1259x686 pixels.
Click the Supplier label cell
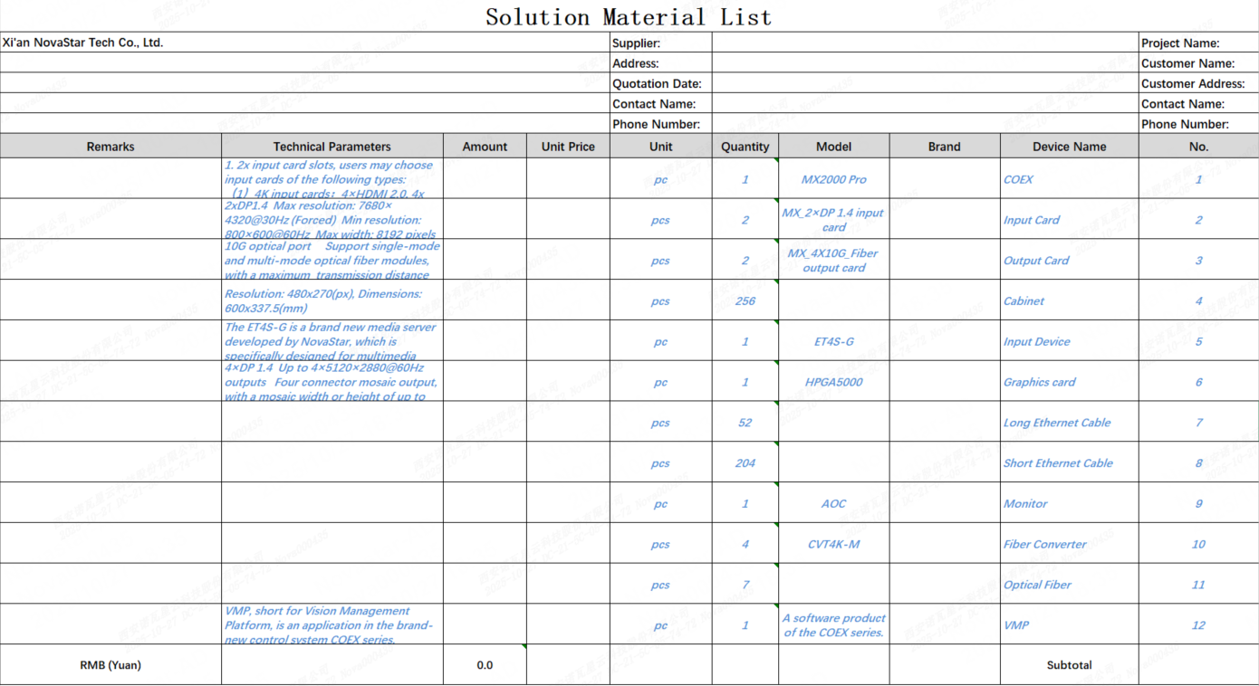(x=637, y=43)
